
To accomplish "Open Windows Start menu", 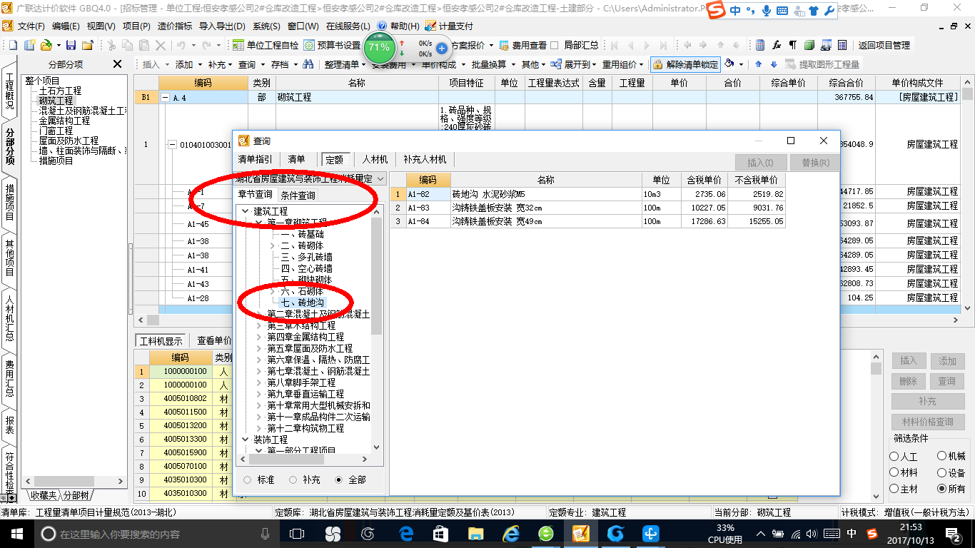I will pyautogui.click(x=16, y=533).
